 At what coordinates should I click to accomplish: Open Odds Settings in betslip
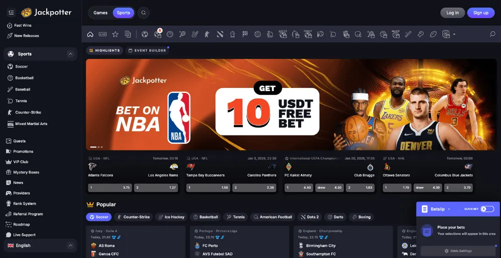(x=458, y=250)
